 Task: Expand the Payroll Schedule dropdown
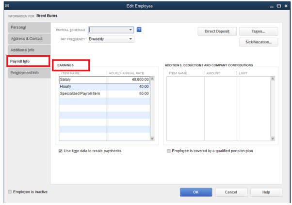point(130,30)
